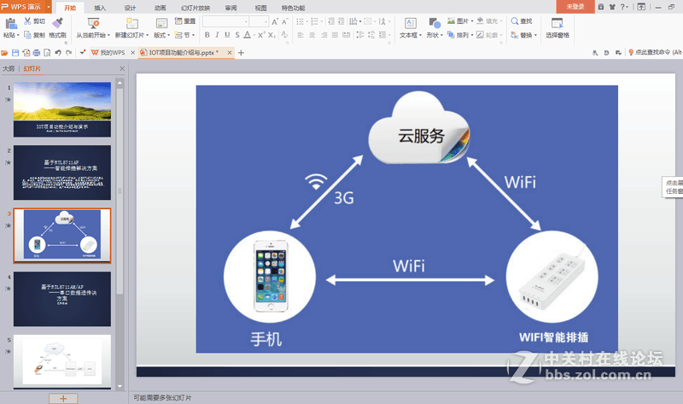
Task: Toggle bold formatting
Action: (207, 35)
